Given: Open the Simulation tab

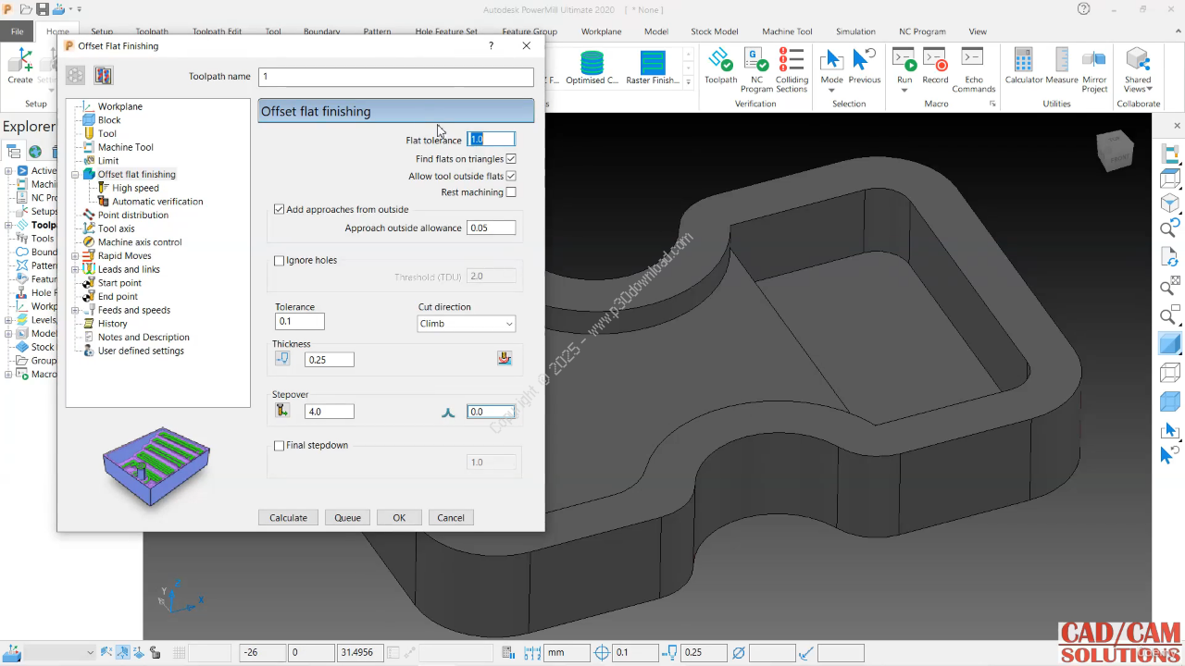Looking at the screenshot, I should [855, 31].
